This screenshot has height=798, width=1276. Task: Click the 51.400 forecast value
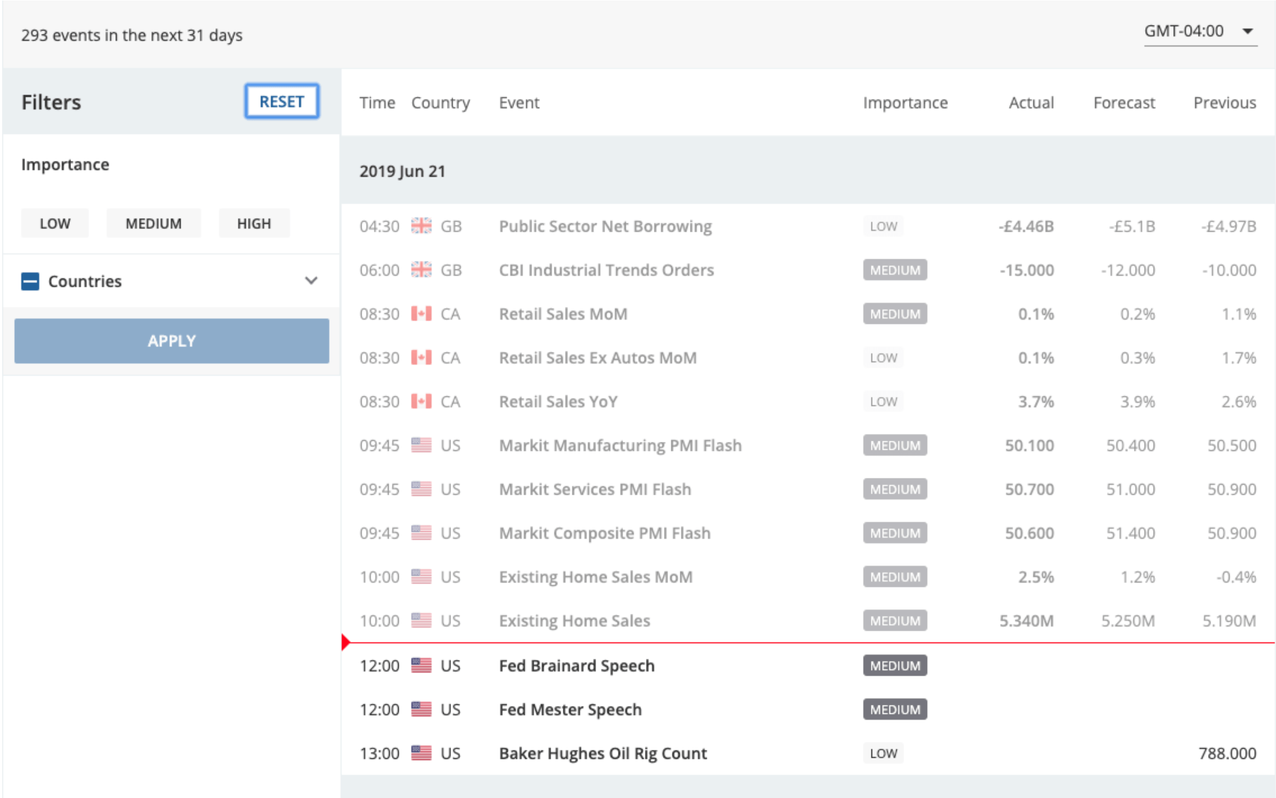coord(1130,533)
